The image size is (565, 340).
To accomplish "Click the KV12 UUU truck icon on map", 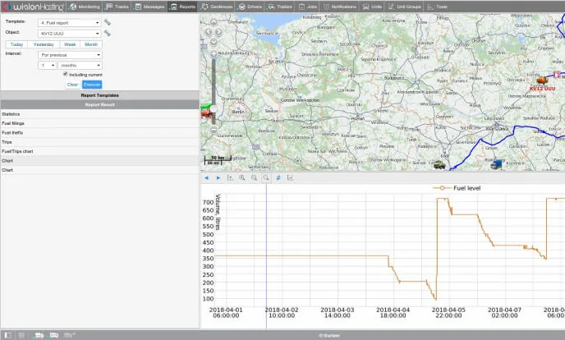I will 541,80.
